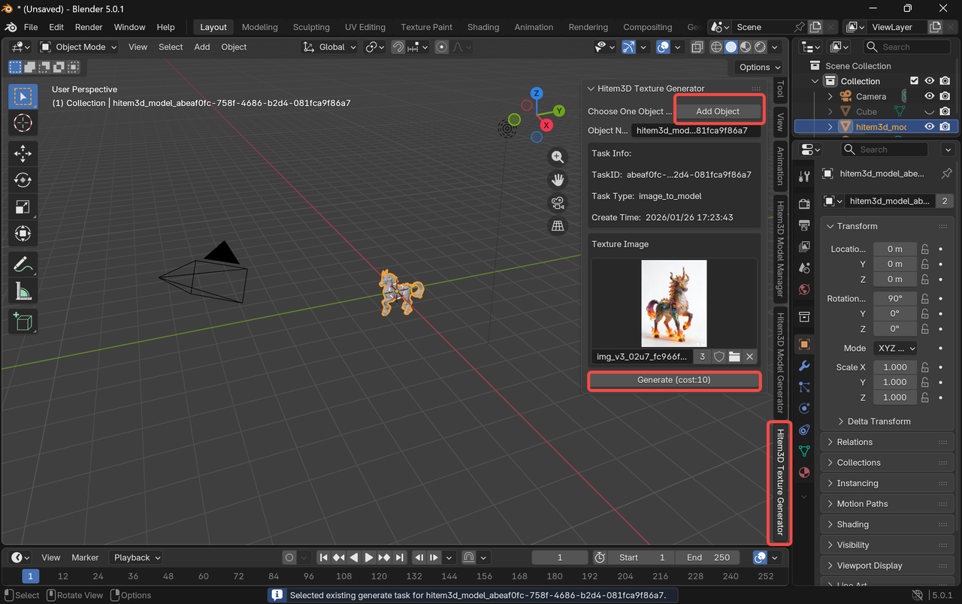Uncheck the Collection checkbox in the outliner
This screenshot has height=604, width=962.
(915, 80)
